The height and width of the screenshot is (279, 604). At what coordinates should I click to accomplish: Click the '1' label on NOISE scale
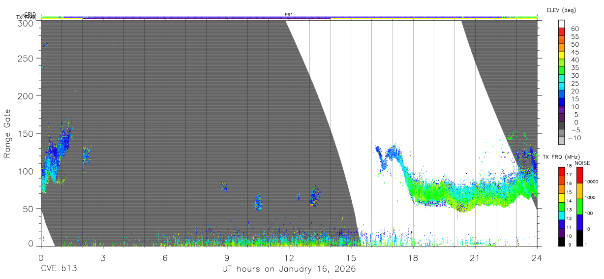586,245
